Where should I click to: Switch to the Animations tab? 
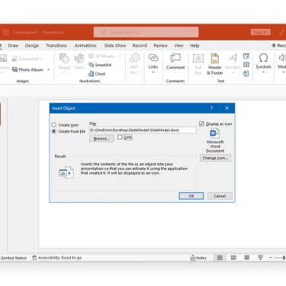85,46
